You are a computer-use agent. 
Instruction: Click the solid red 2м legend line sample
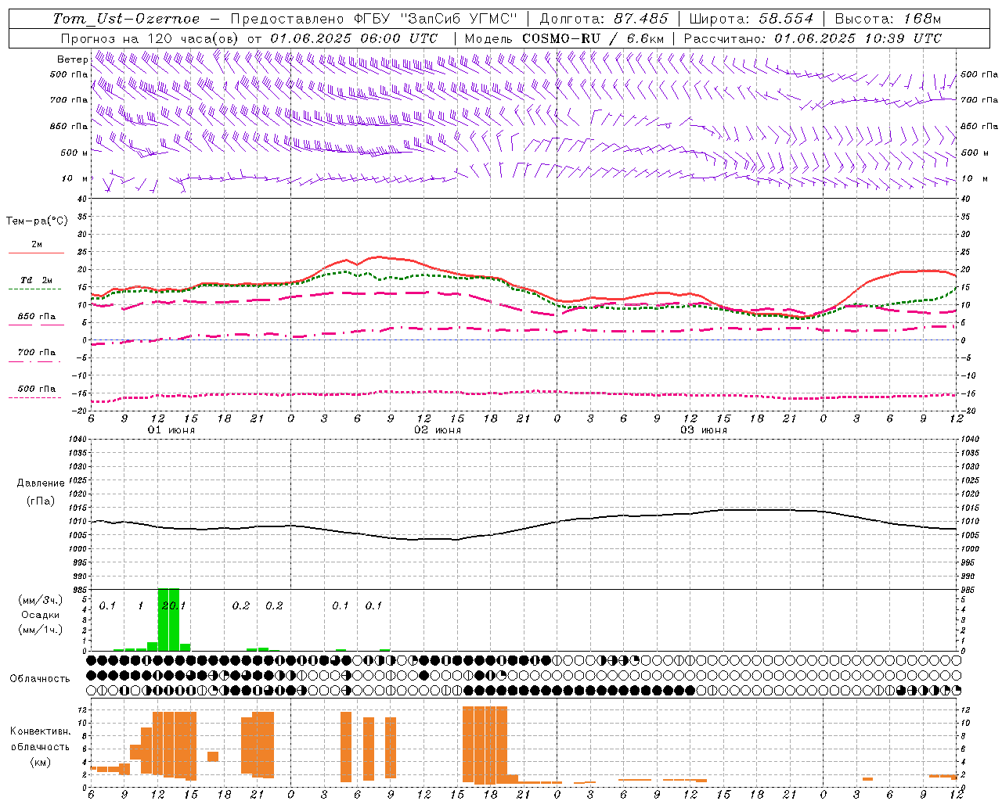(x=36, y=253)
